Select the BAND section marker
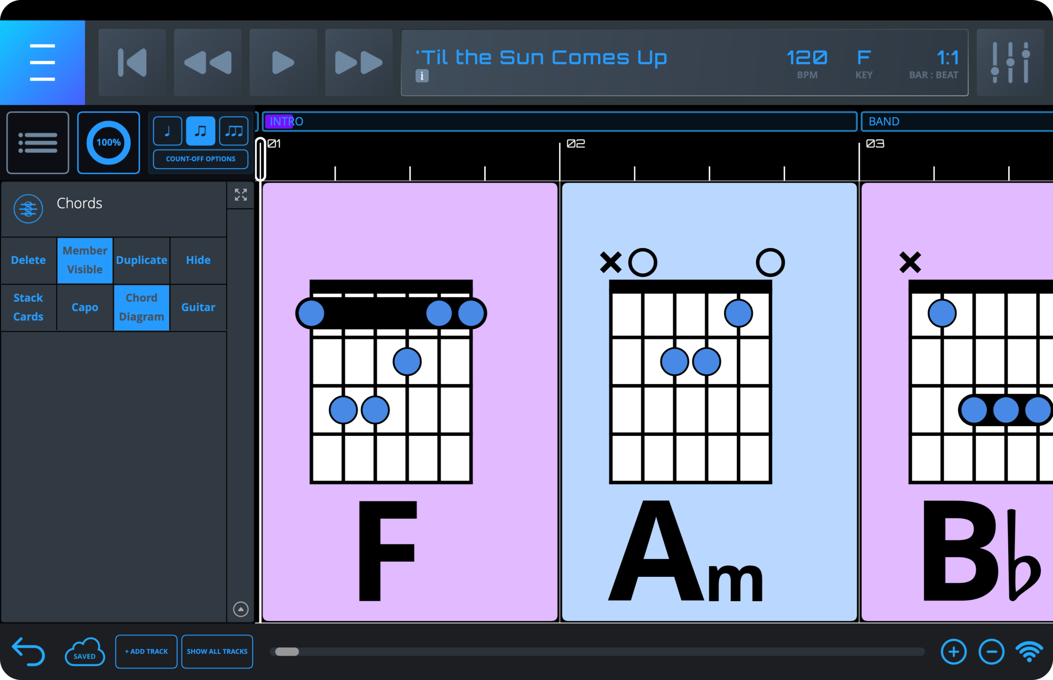 click(957, 122)
